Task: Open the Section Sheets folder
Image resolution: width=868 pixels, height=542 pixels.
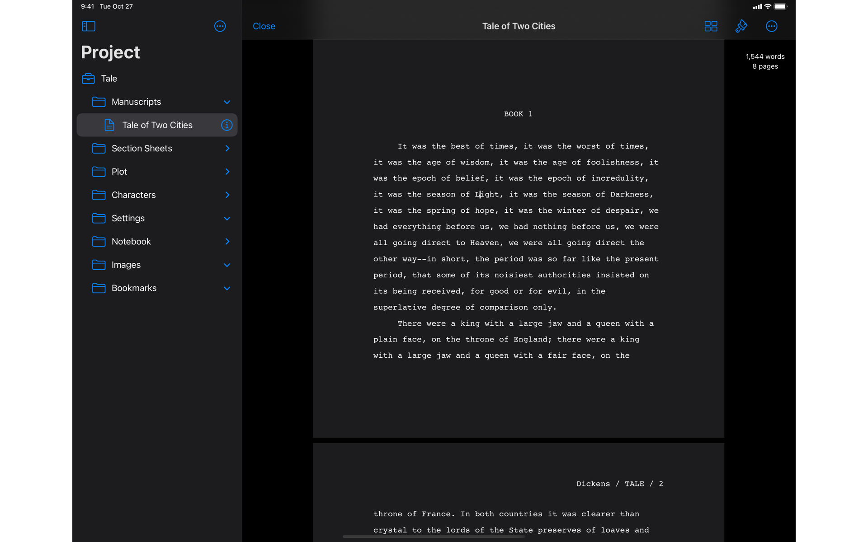Action: (157, 149)
